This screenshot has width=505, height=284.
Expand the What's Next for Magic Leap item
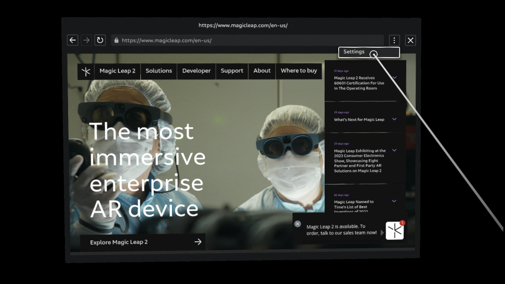(394, 119)
